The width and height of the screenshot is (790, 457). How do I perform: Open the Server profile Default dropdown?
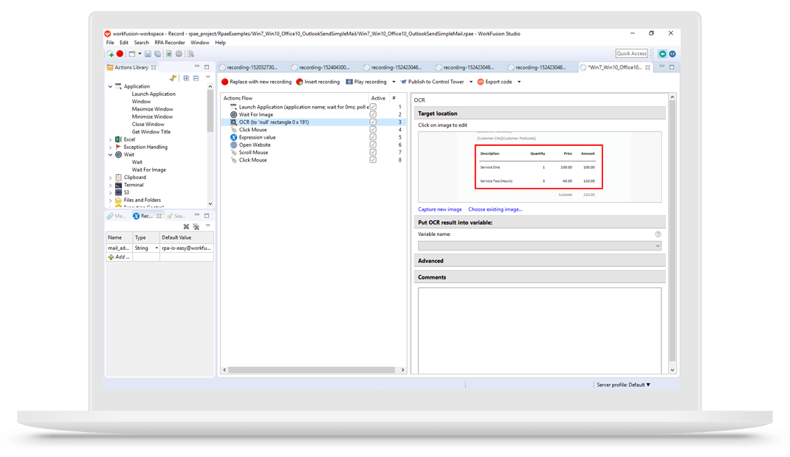[x=624, y=385]
